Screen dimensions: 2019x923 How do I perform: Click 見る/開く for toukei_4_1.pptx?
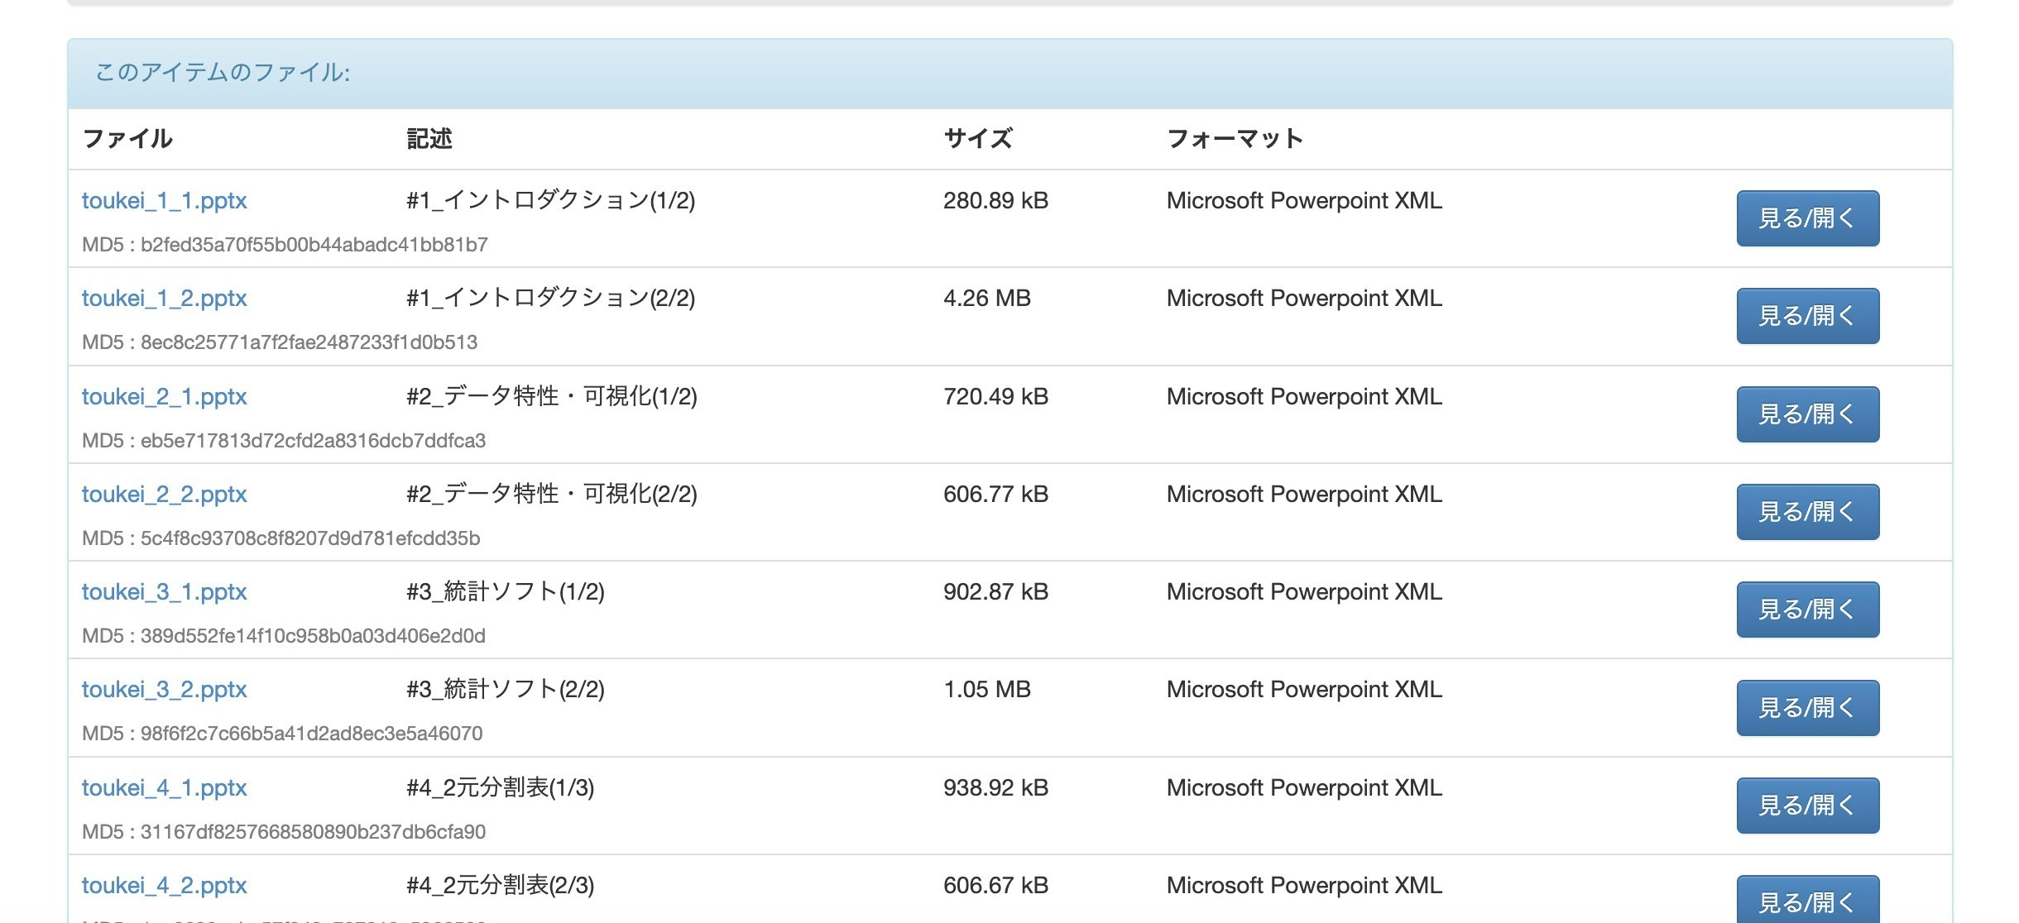(1807, 805)
